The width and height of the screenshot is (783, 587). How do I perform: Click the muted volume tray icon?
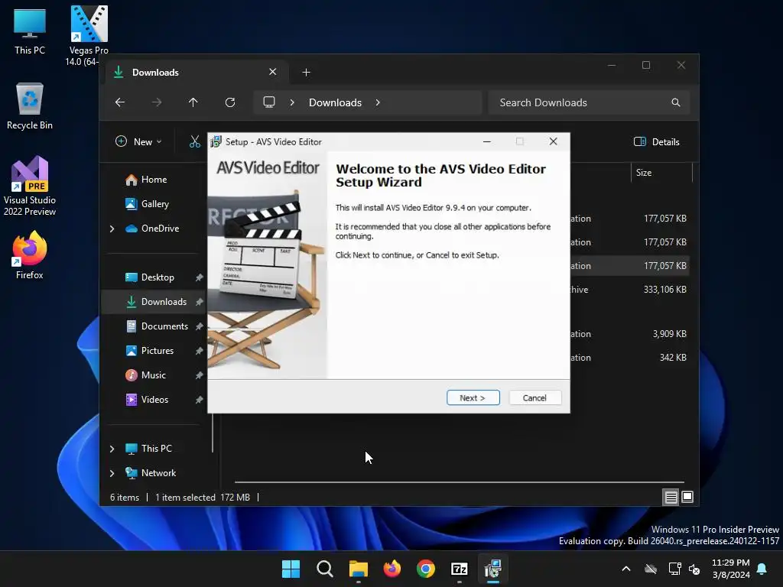coord(694,569)
